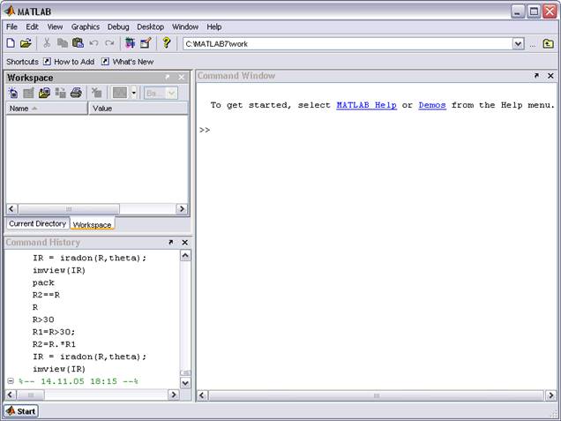Close the Command History panel
The width and height of the screenshot is (561, 421).
pyautogui.click(x=185, y=243)
